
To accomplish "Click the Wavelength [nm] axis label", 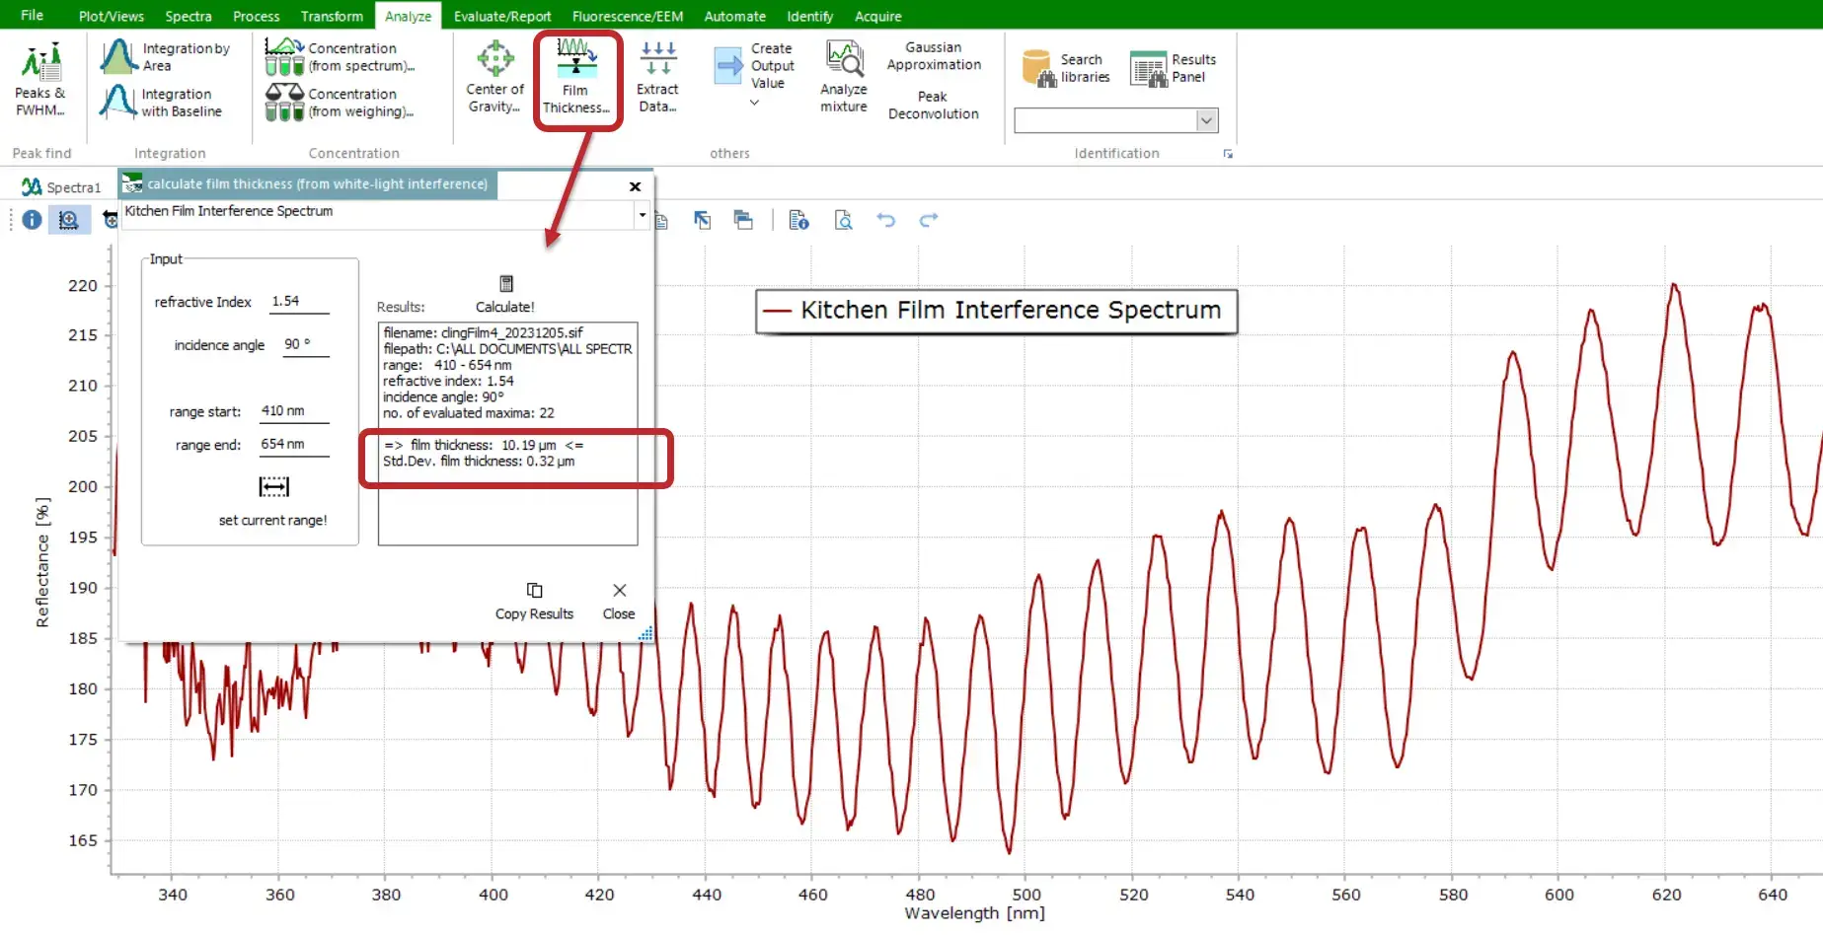I will click(x=974, y=914).
